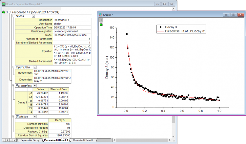Select the 'Decay 3 (a.u.)' Y-axis title
This screenshot has height=144, width=246.
pyautogui.click(x=107, y=67)
